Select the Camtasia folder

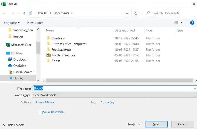[x=58, y=38]
